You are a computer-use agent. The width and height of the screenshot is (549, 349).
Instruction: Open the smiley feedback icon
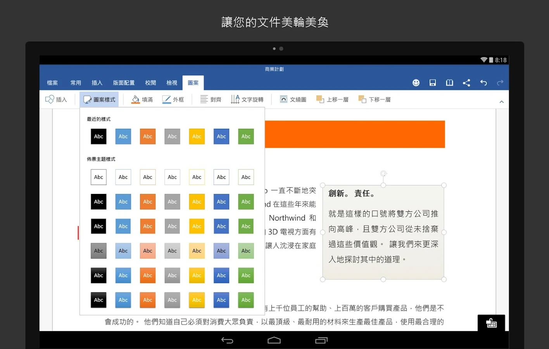pos(416,83)
